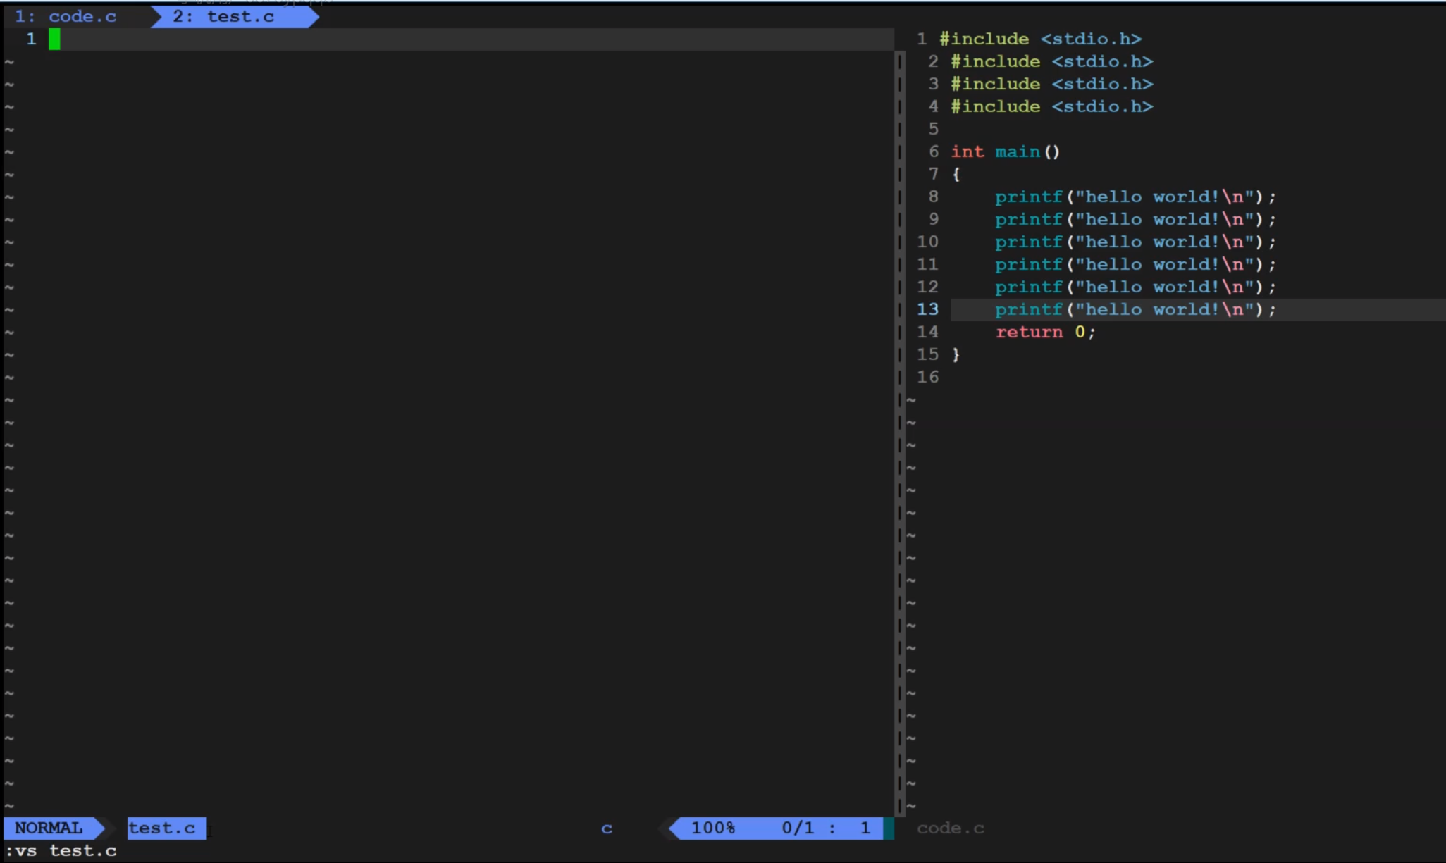Click the NORMAL mode indicator

49,828
